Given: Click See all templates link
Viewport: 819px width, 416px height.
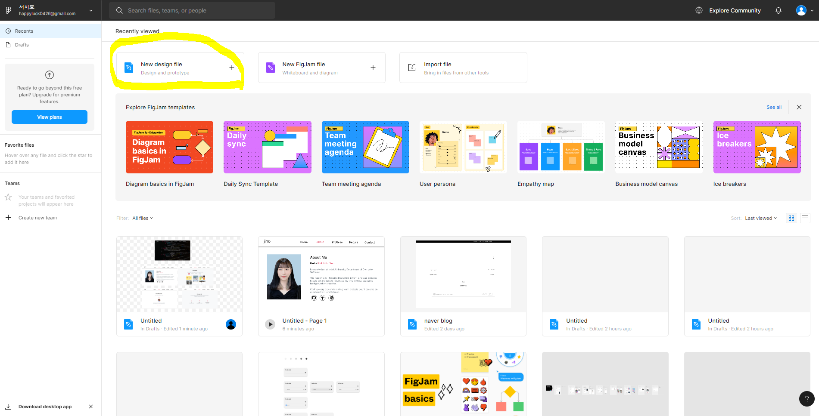Looking at the screenshot, I should coord(774,107).
